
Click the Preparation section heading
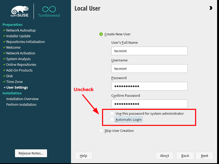(13, 25)
